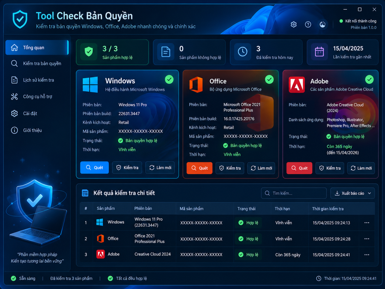Click the Trạng thái column header
Image resolution: width=385 pixels, height=289 pixels.
click(x=246, y=208)
